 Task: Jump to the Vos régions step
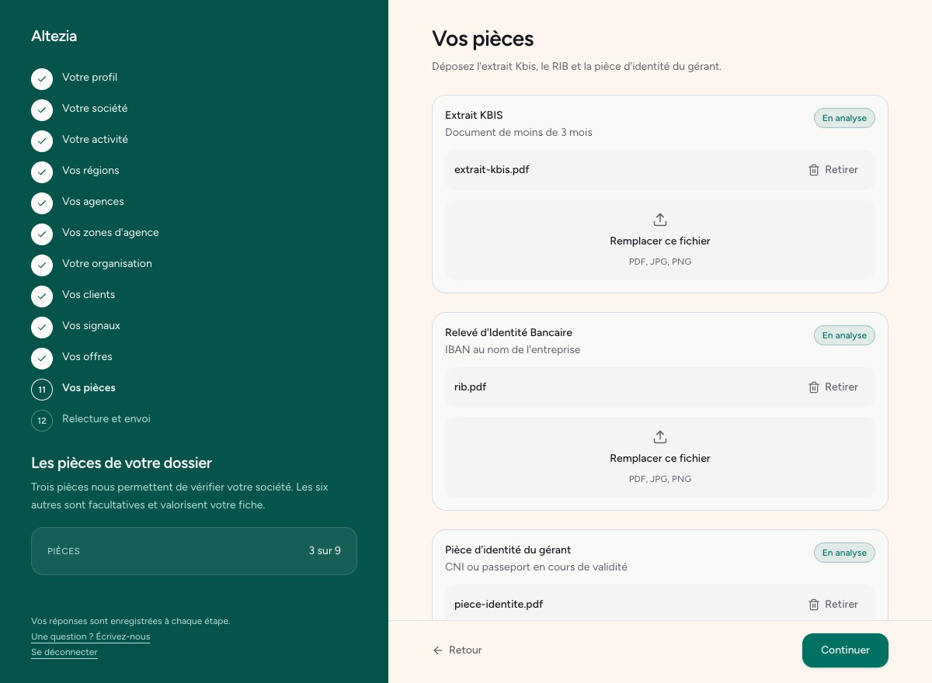coord(91,171)
